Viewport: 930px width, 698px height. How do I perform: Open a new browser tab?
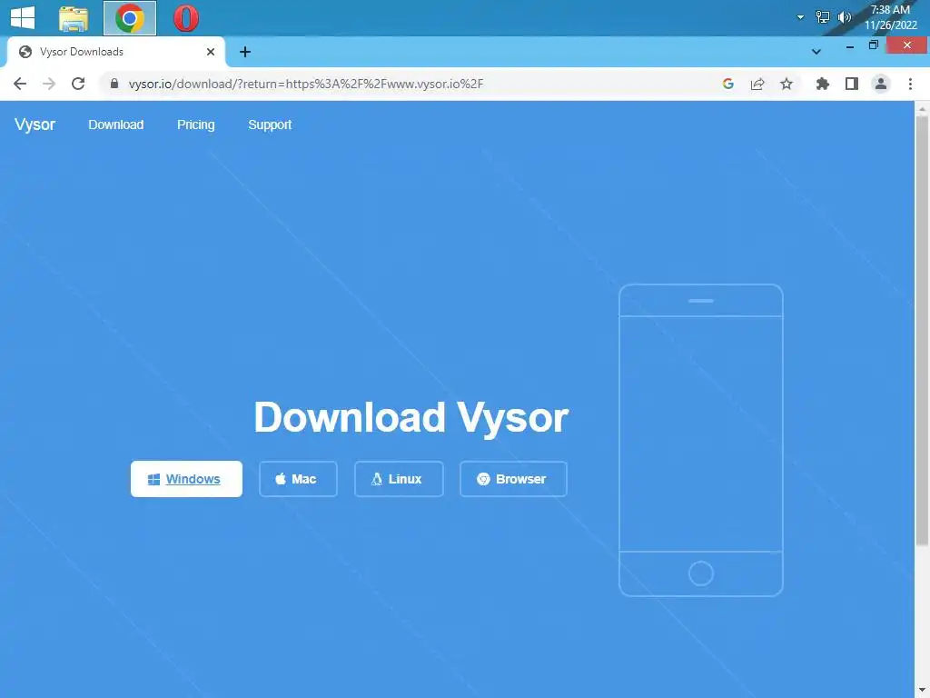pyautogui.click(x=245, y=52)
